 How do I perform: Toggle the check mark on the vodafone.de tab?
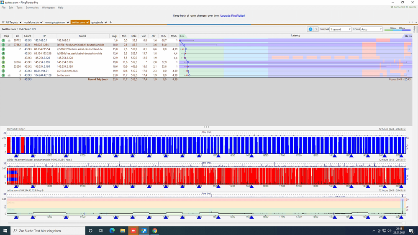41,23
